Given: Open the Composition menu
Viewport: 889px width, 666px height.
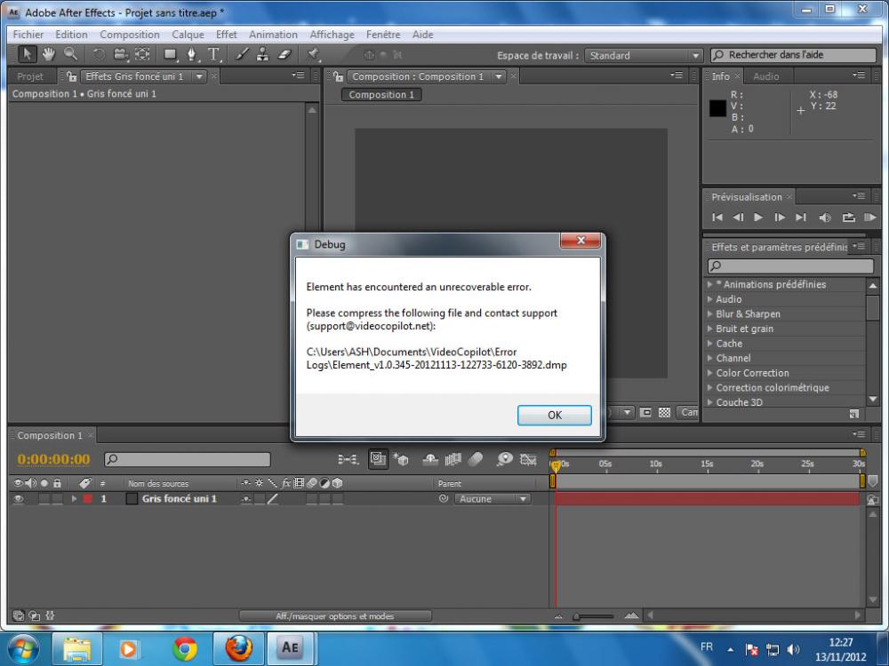Looking at the screenshot, I should 130,35.
